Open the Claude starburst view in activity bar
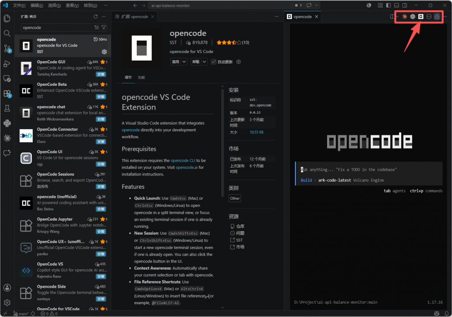This screenshot has height=317, width=452. pos(7,138)
